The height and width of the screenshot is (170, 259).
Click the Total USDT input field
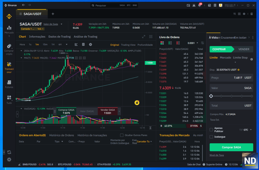coord(231,106)
